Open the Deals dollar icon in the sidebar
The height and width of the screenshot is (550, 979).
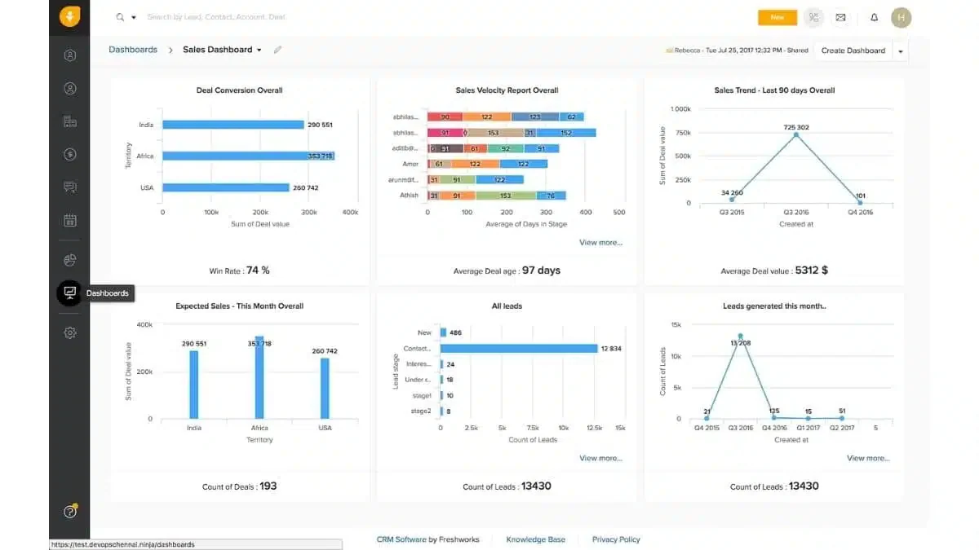pos(69,154)
